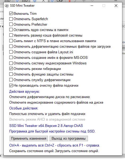Viewport: 125px width, 159px height.
Task: Click the Особые действия heading
Action: tap(24, 108)
